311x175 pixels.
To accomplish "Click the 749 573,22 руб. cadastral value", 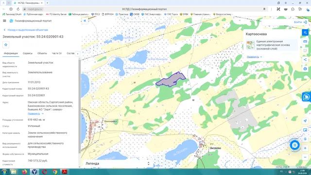I will 38,161.
